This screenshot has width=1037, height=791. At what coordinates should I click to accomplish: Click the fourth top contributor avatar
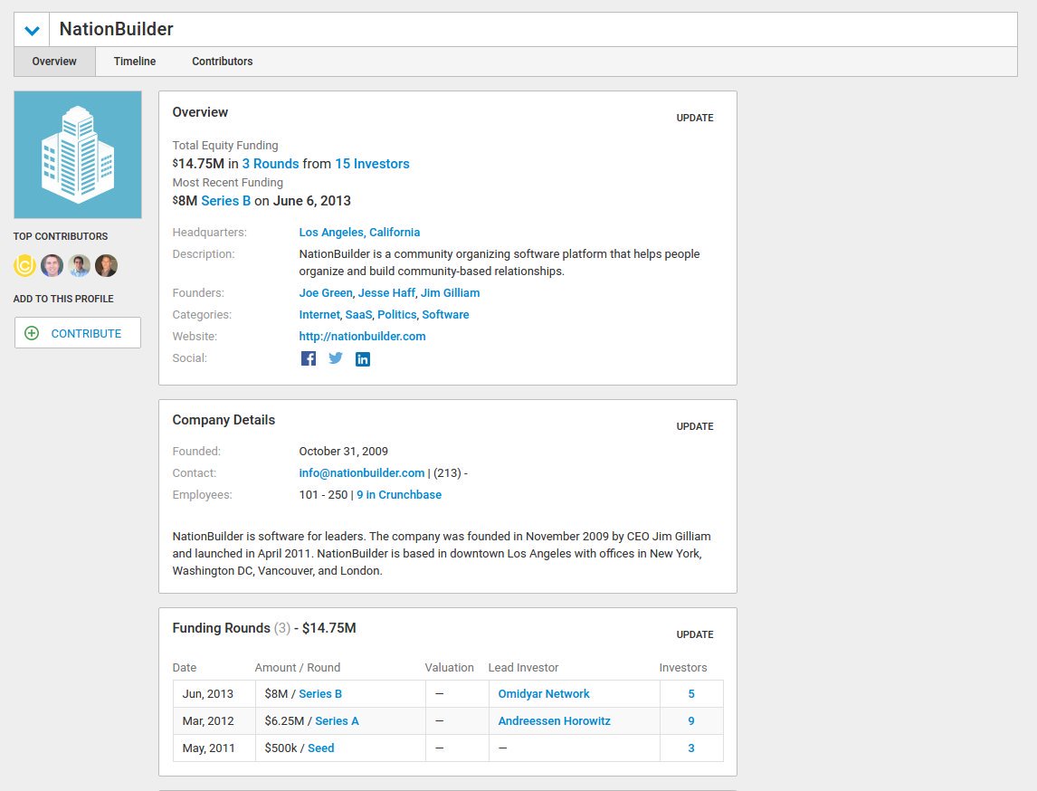click(x=106, y=265)
